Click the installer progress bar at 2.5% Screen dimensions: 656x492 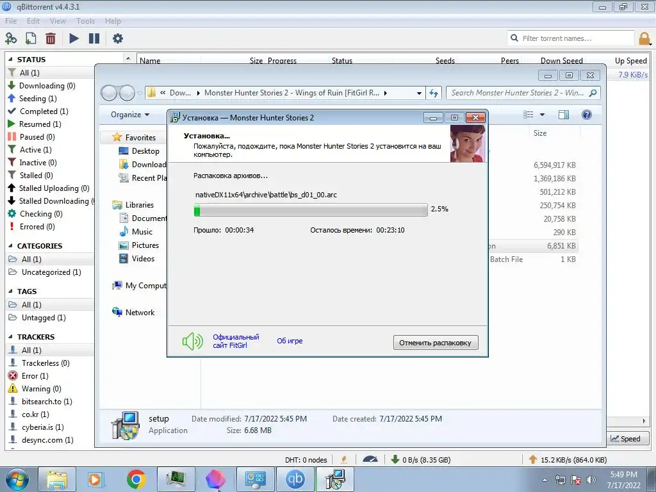311,209
